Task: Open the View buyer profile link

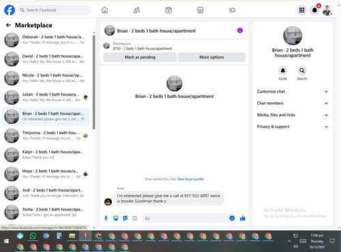Action: coord(190,179)
